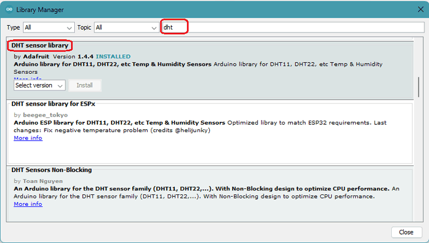Viewport: 429px width, 243px height.
Task: Click the library list vertical scrollbar thumb
Action: coord(419,87)
